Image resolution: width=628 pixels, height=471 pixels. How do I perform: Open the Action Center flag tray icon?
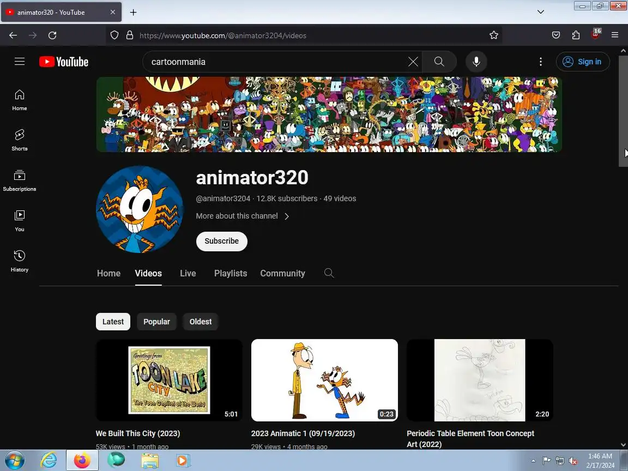pos(546,461)
